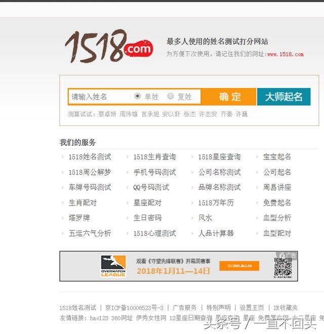Open 生日密码 link
This screenshot has width=324, height=334.
(x=147, y=218)
